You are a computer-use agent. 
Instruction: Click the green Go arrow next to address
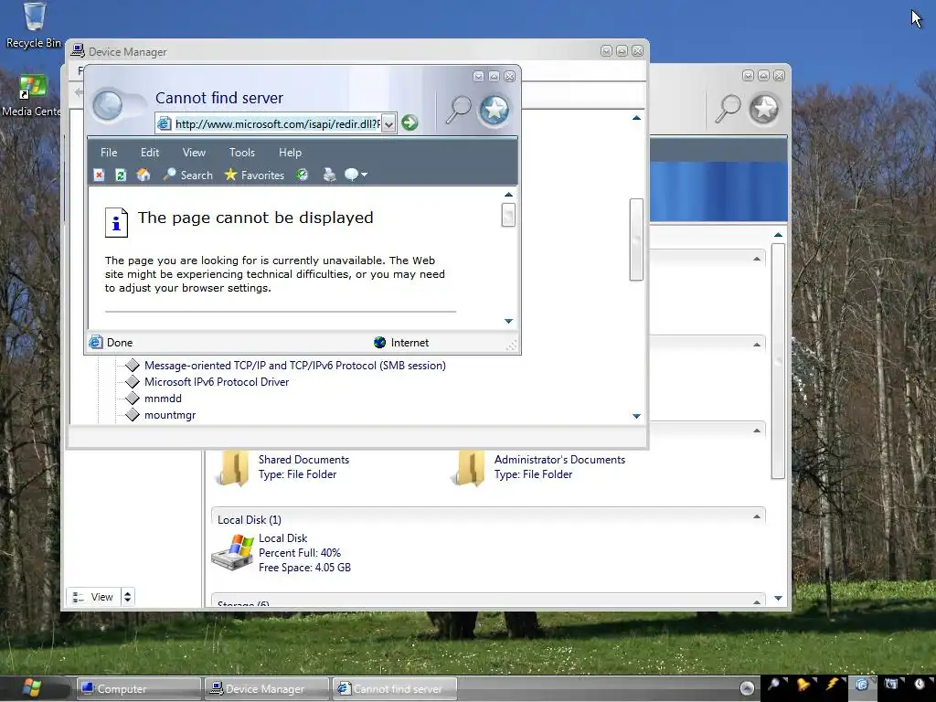(409, 123)
